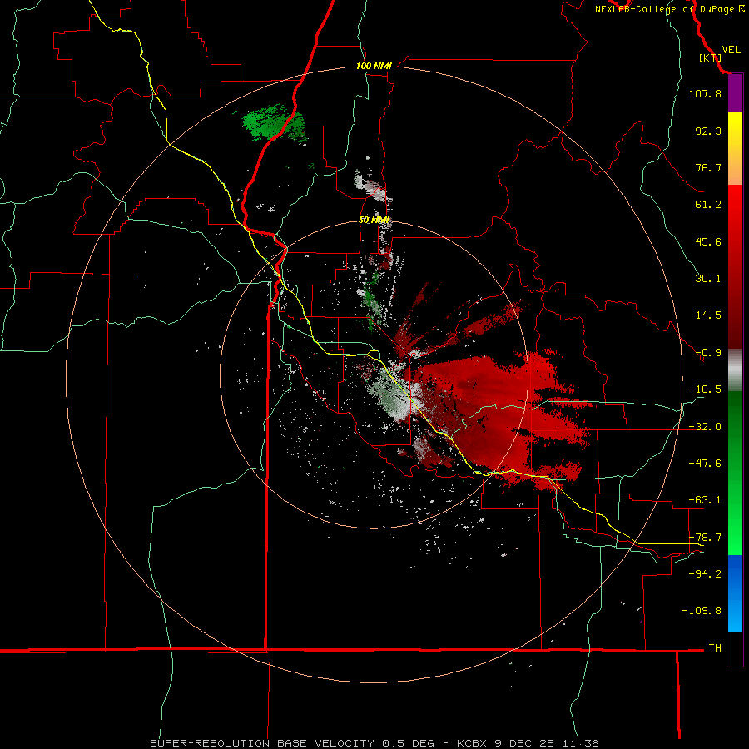The image size is (749, 749).
Task: Click the -16.5 velocity scale value
Action: pyautogui.click(x=705, y=389)
